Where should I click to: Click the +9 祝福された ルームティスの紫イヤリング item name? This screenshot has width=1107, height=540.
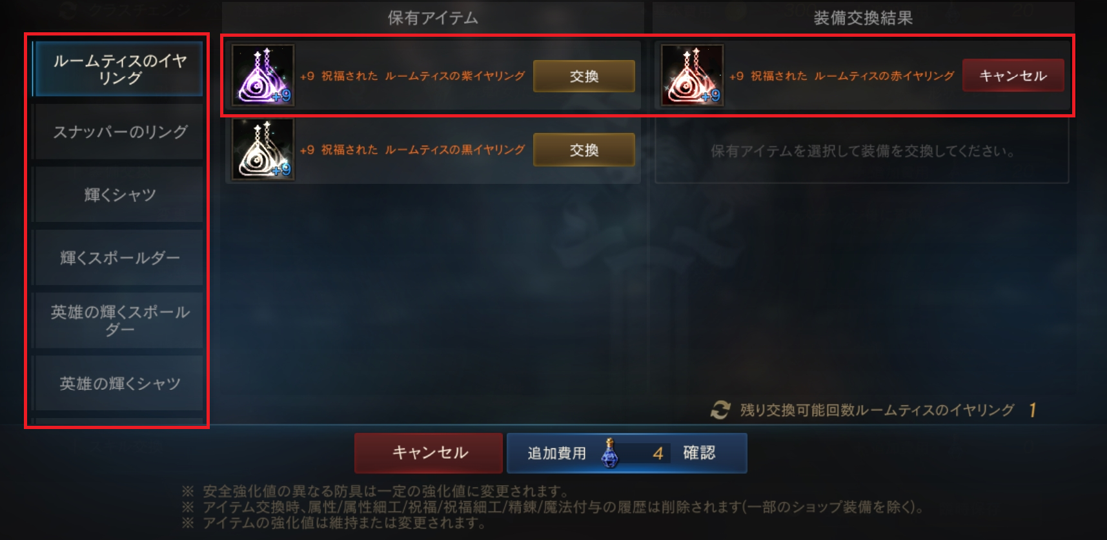click(412, 76)
